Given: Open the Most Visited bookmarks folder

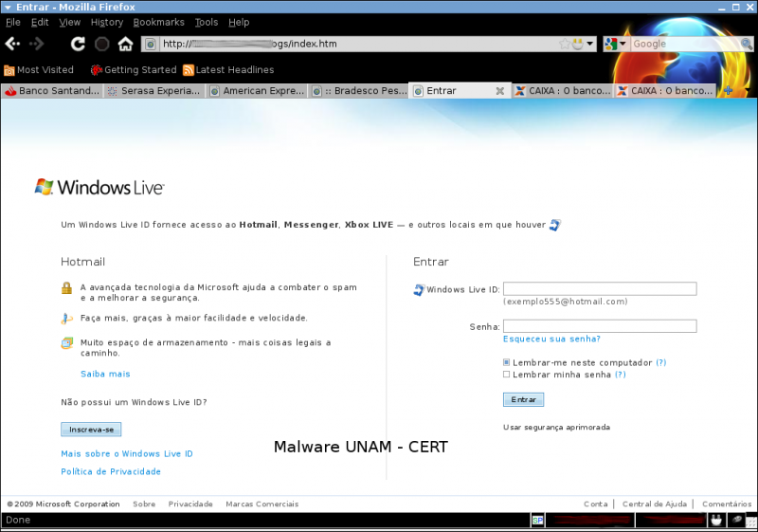Looking at the screenshot, I should coord(39,70).
